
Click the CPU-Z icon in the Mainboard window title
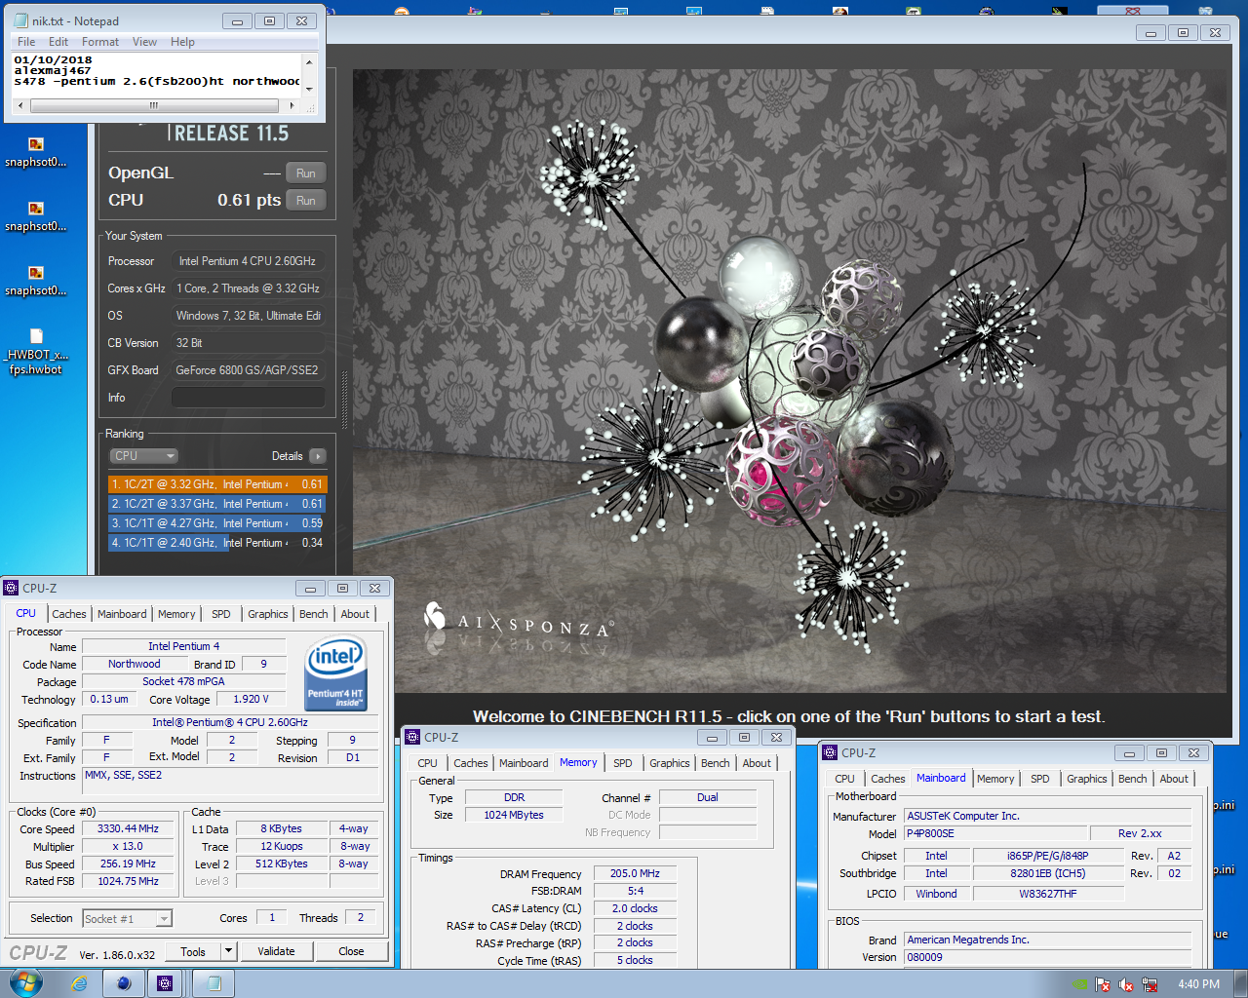pyautogui.click(x=830, y=752)
